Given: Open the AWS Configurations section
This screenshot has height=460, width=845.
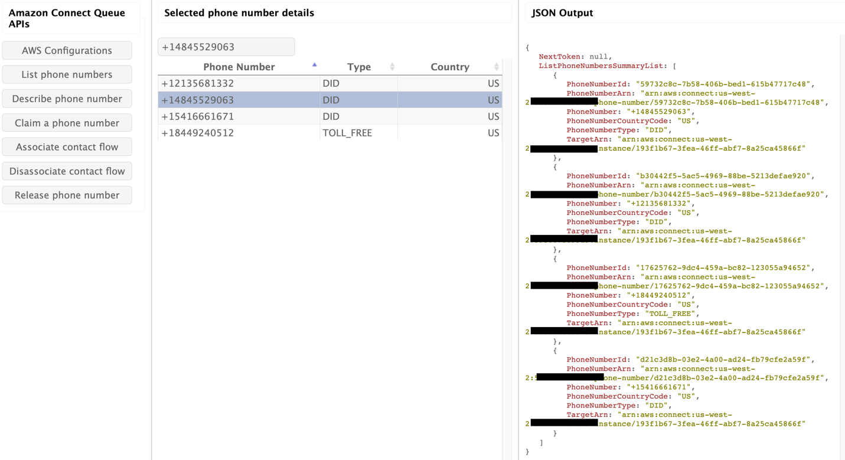Looking at the screenshot, I should tap(67, 50).
